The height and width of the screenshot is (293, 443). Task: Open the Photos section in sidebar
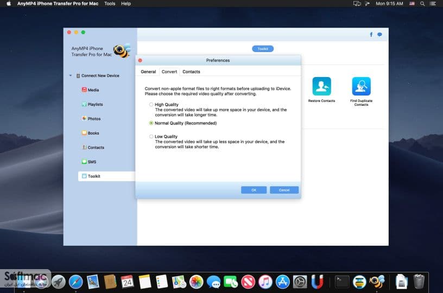pyautogui.click(x=91, y=118)
